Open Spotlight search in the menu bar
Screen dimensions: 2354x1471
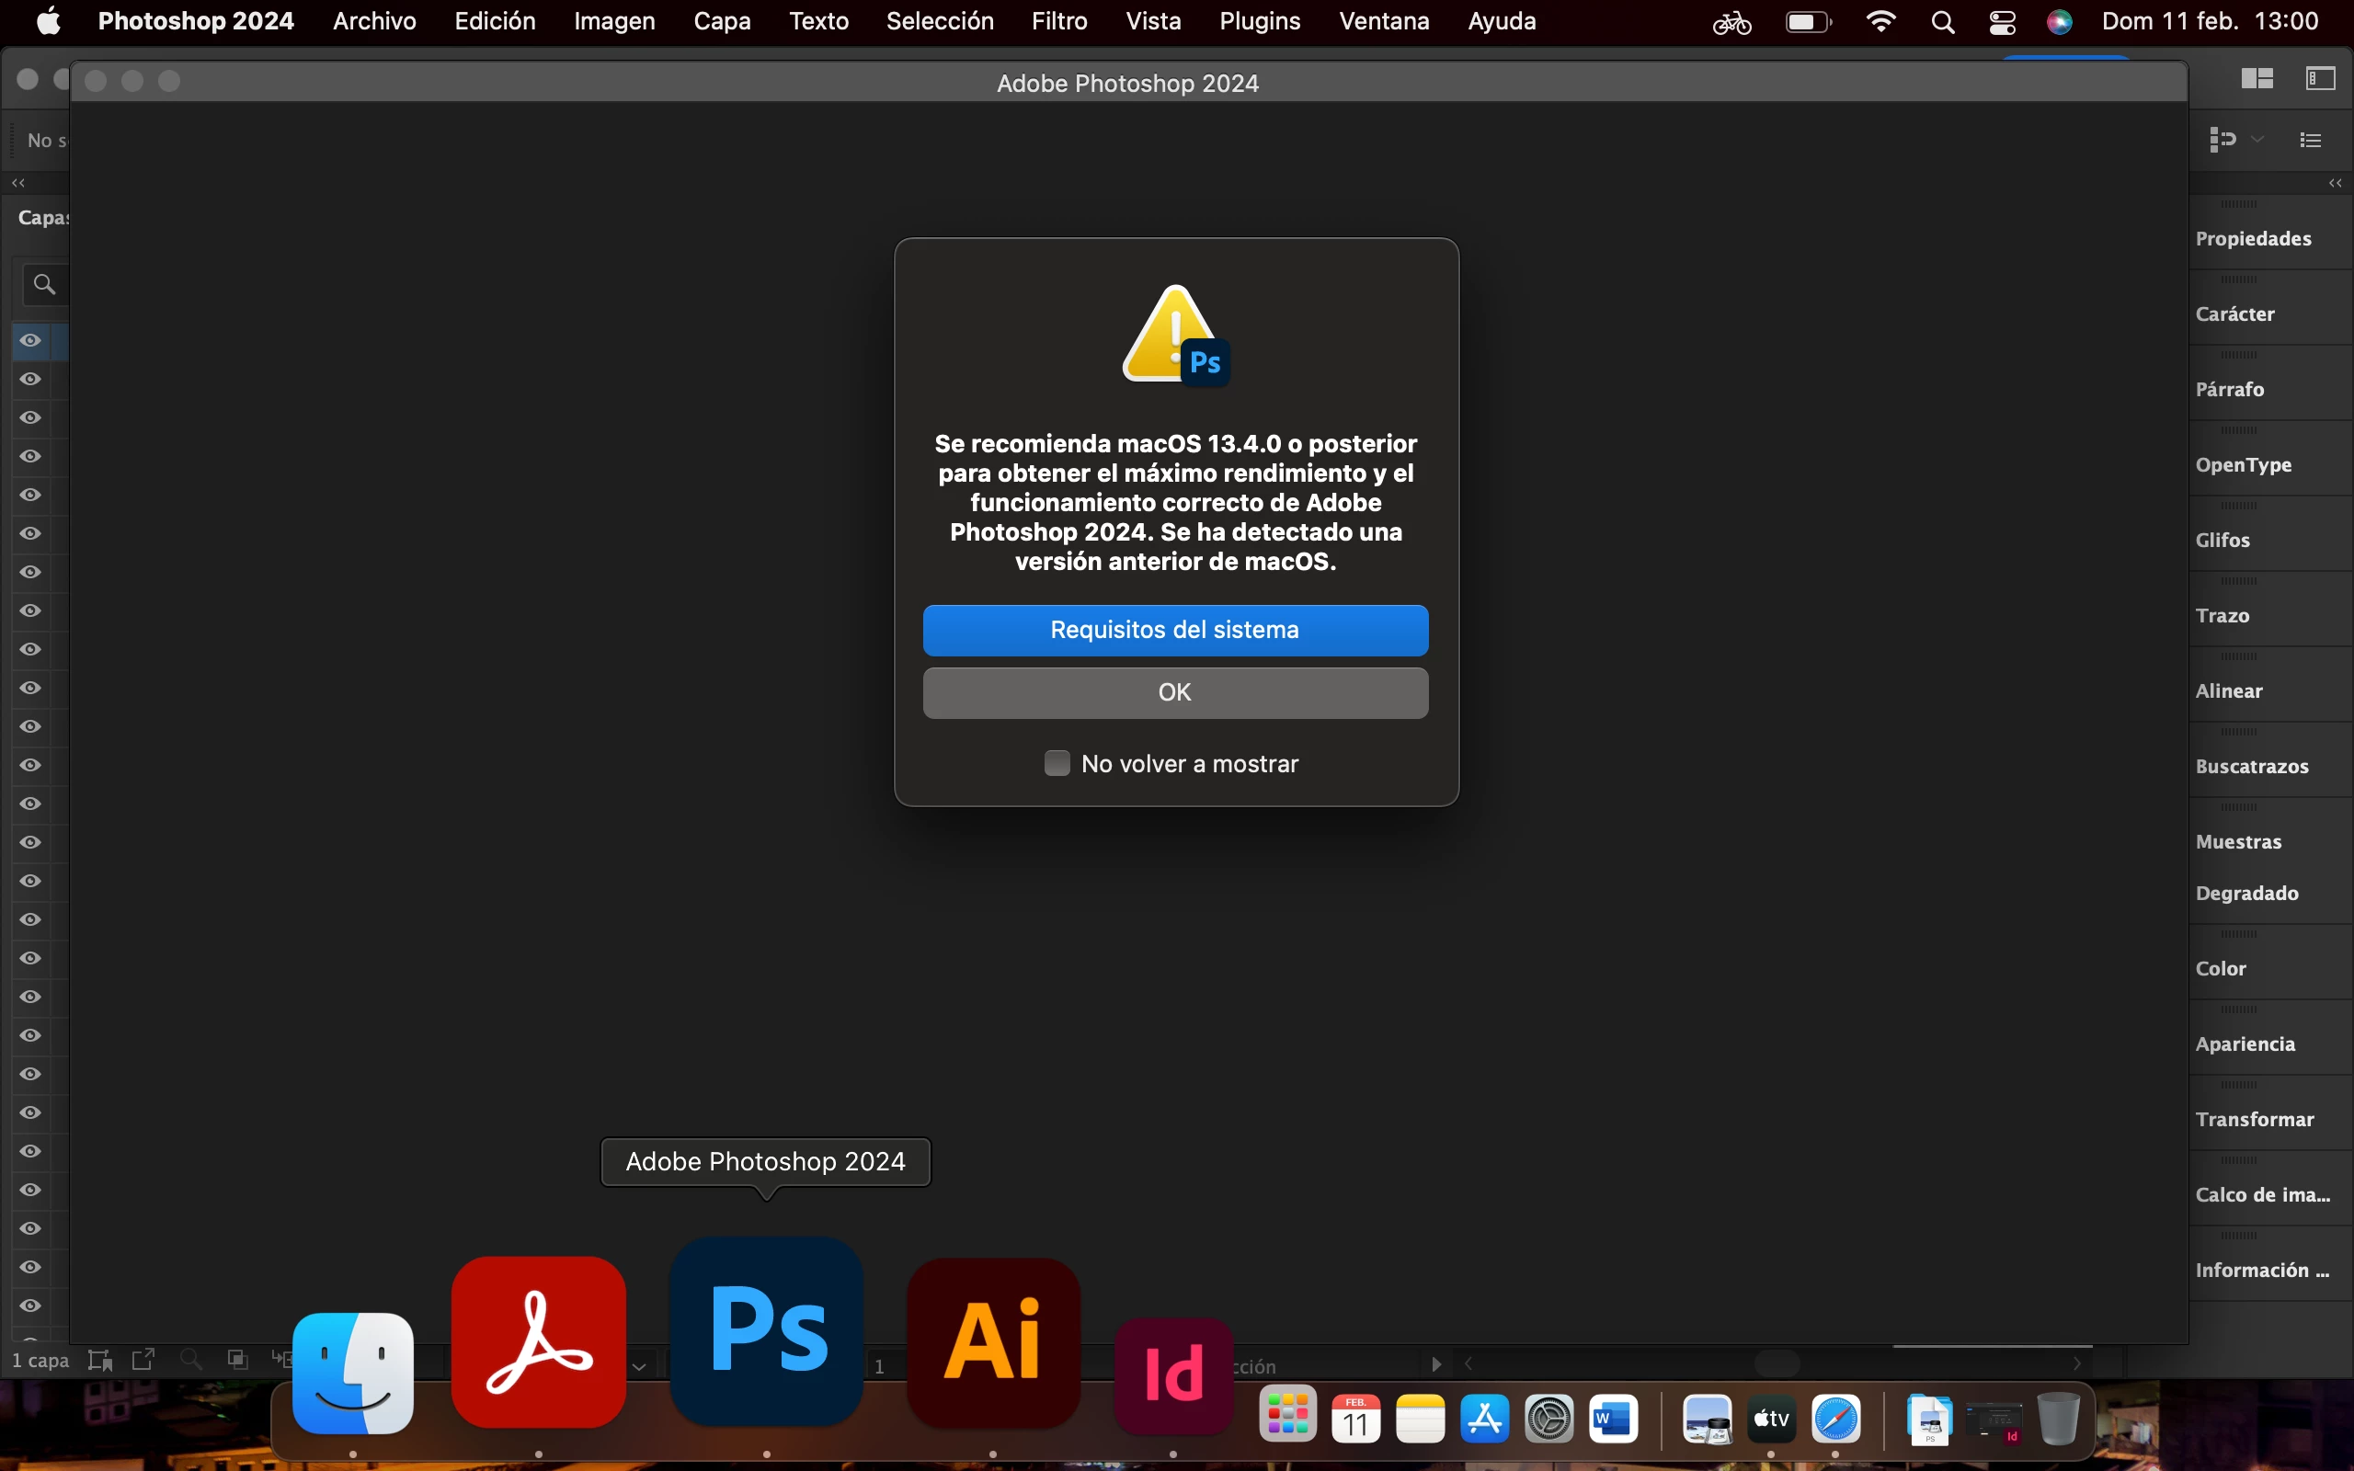pyautogui.click(x=1943, y=21)
